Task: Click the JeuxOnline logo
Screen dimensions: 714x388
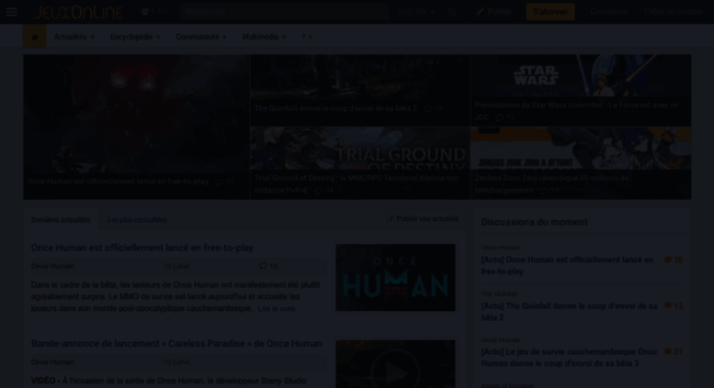Action: coord(78,12)
